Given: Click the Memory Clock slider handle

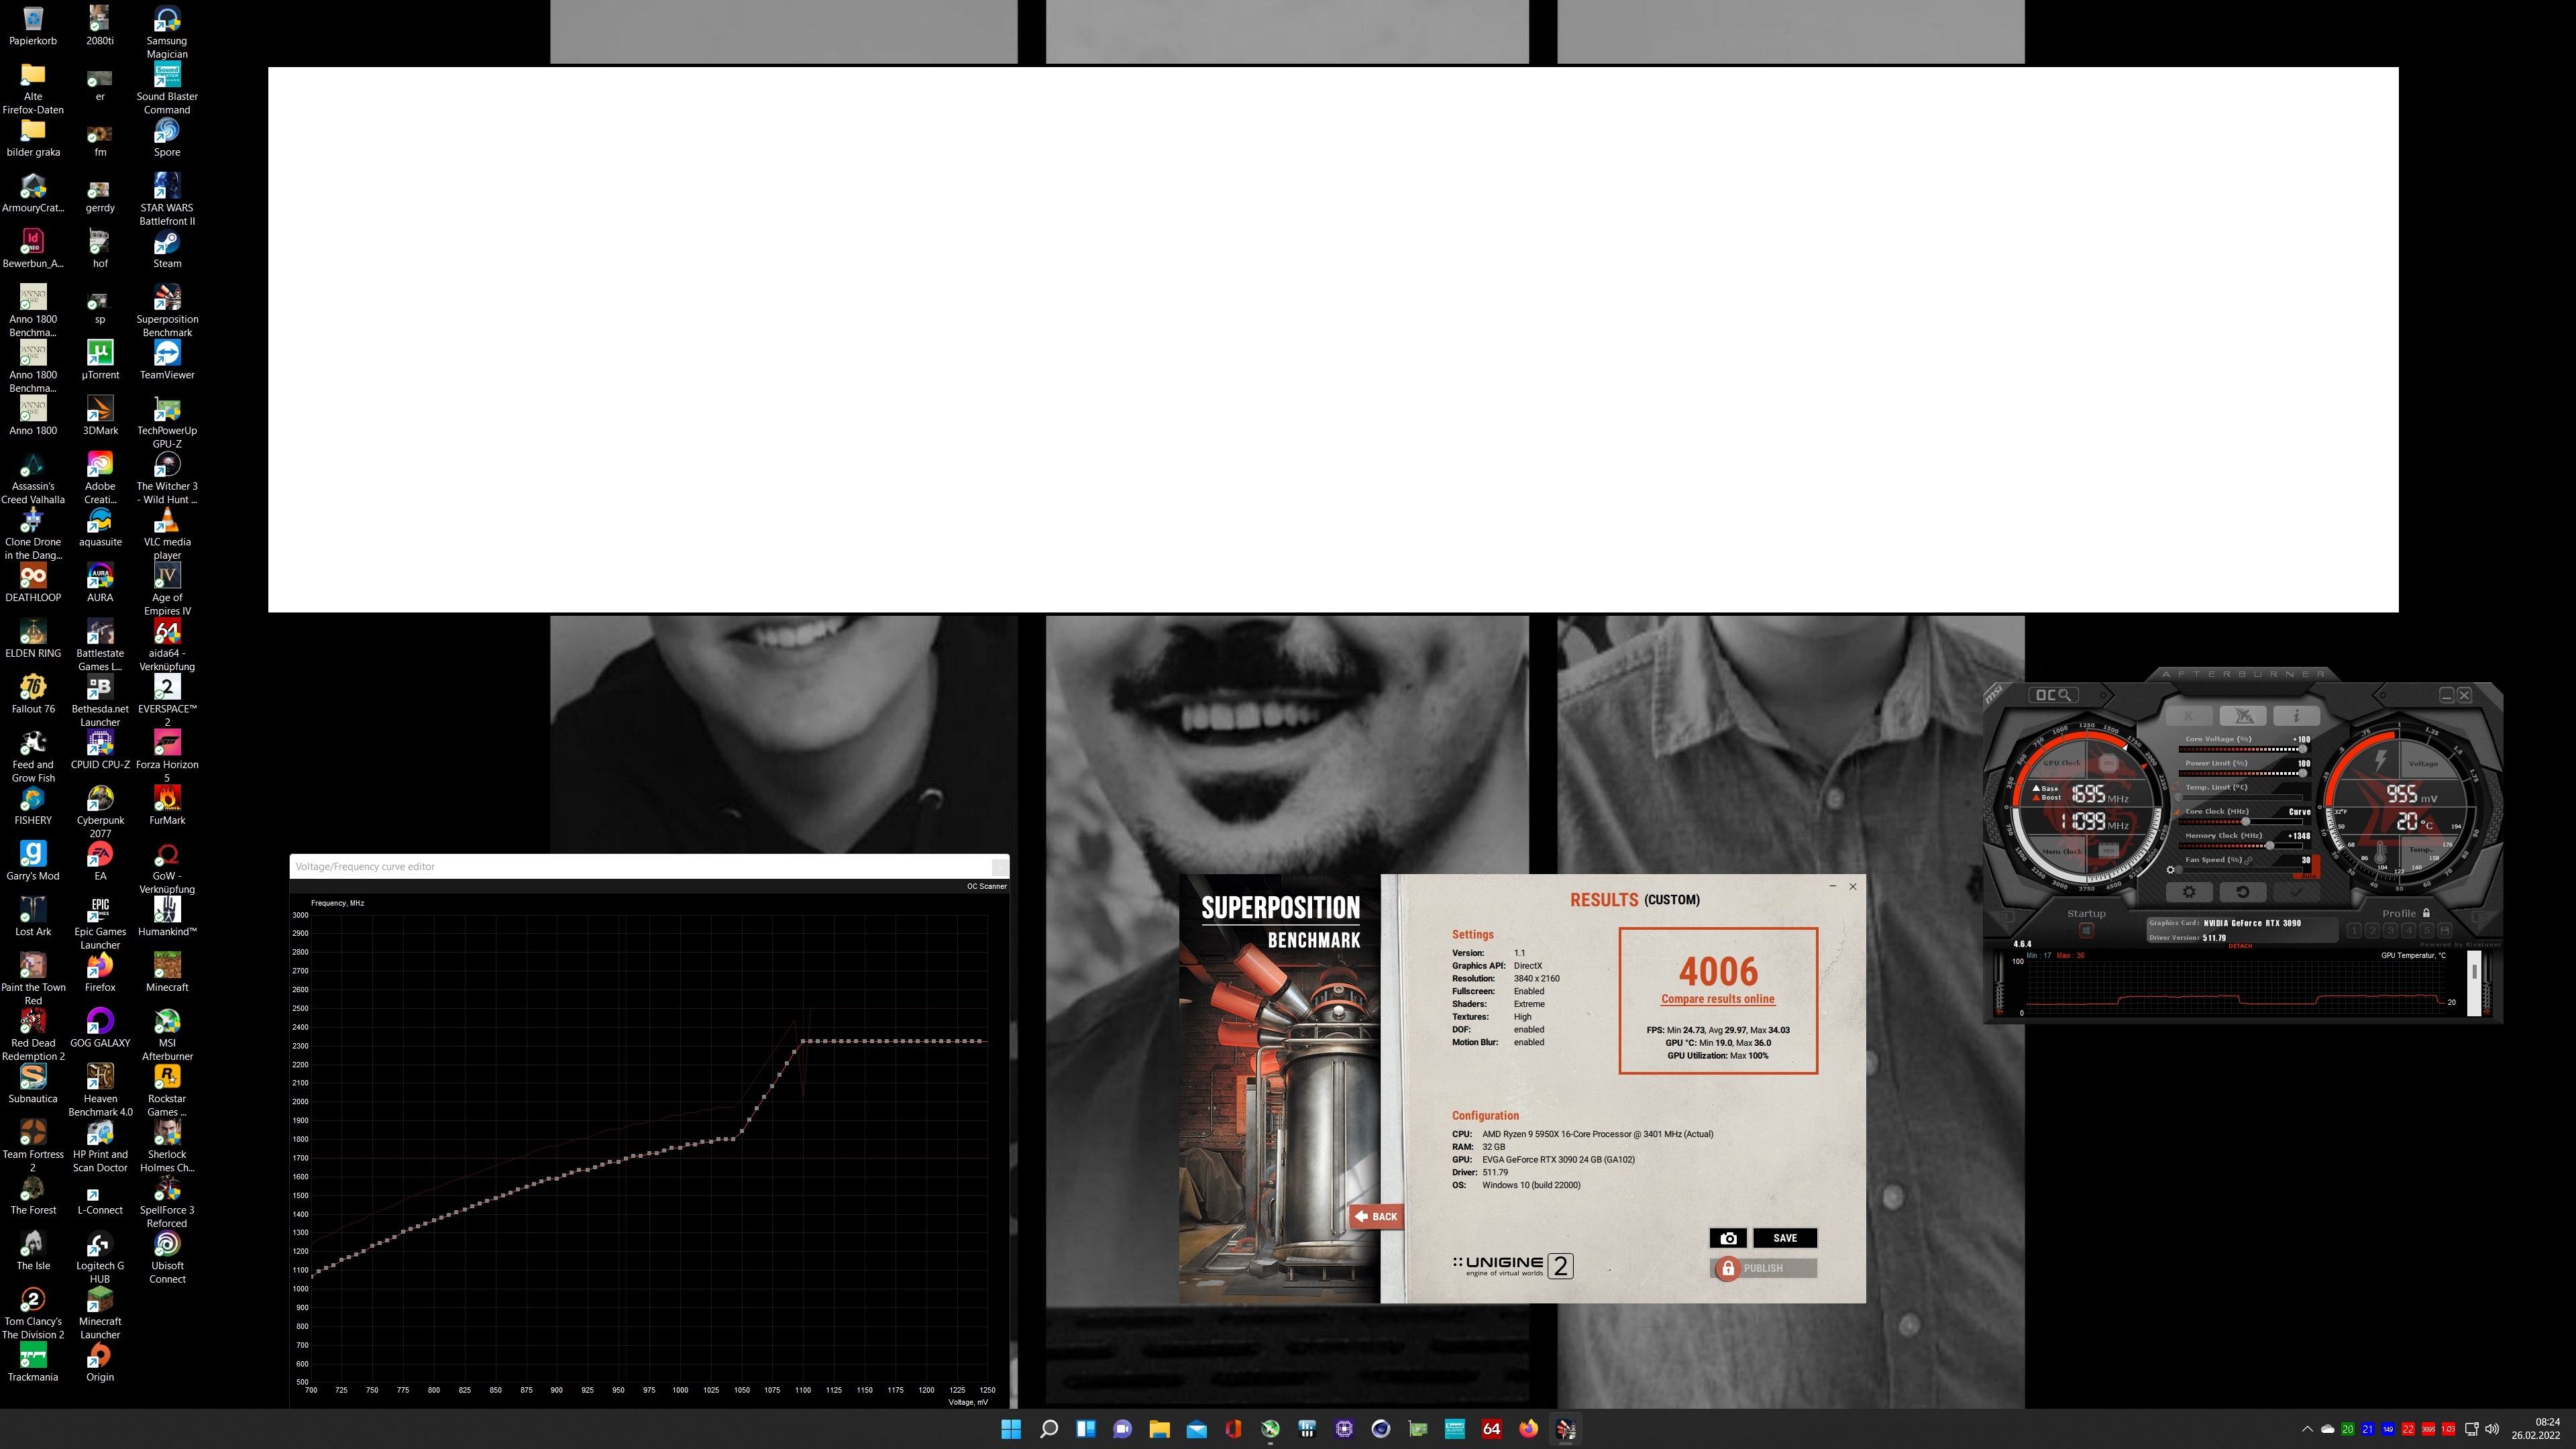Looking at the screenshot, I should [x=2270, y=846].
